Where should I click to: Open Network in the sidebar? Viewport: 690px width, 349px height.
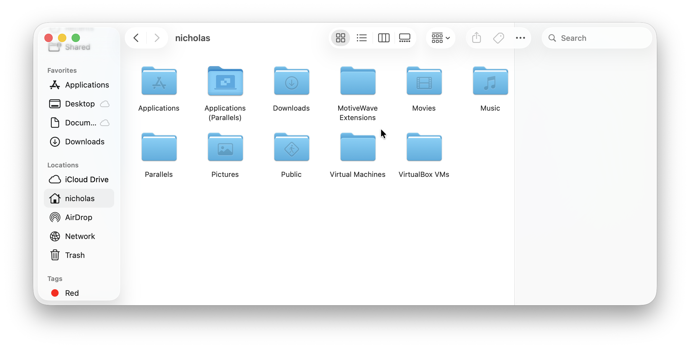point(79,236)
